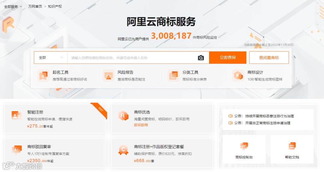
Task: Click the 智能注册 card icon
Action: coord(16,115)
